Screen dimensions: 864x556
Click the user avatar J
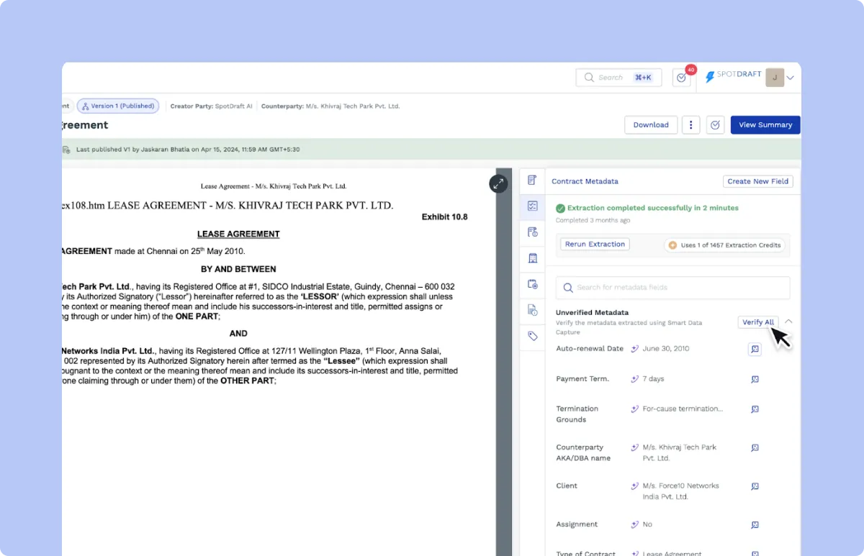775,78
